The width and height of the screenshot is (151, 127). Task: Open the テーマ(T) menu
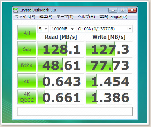[x=65, y=17]
